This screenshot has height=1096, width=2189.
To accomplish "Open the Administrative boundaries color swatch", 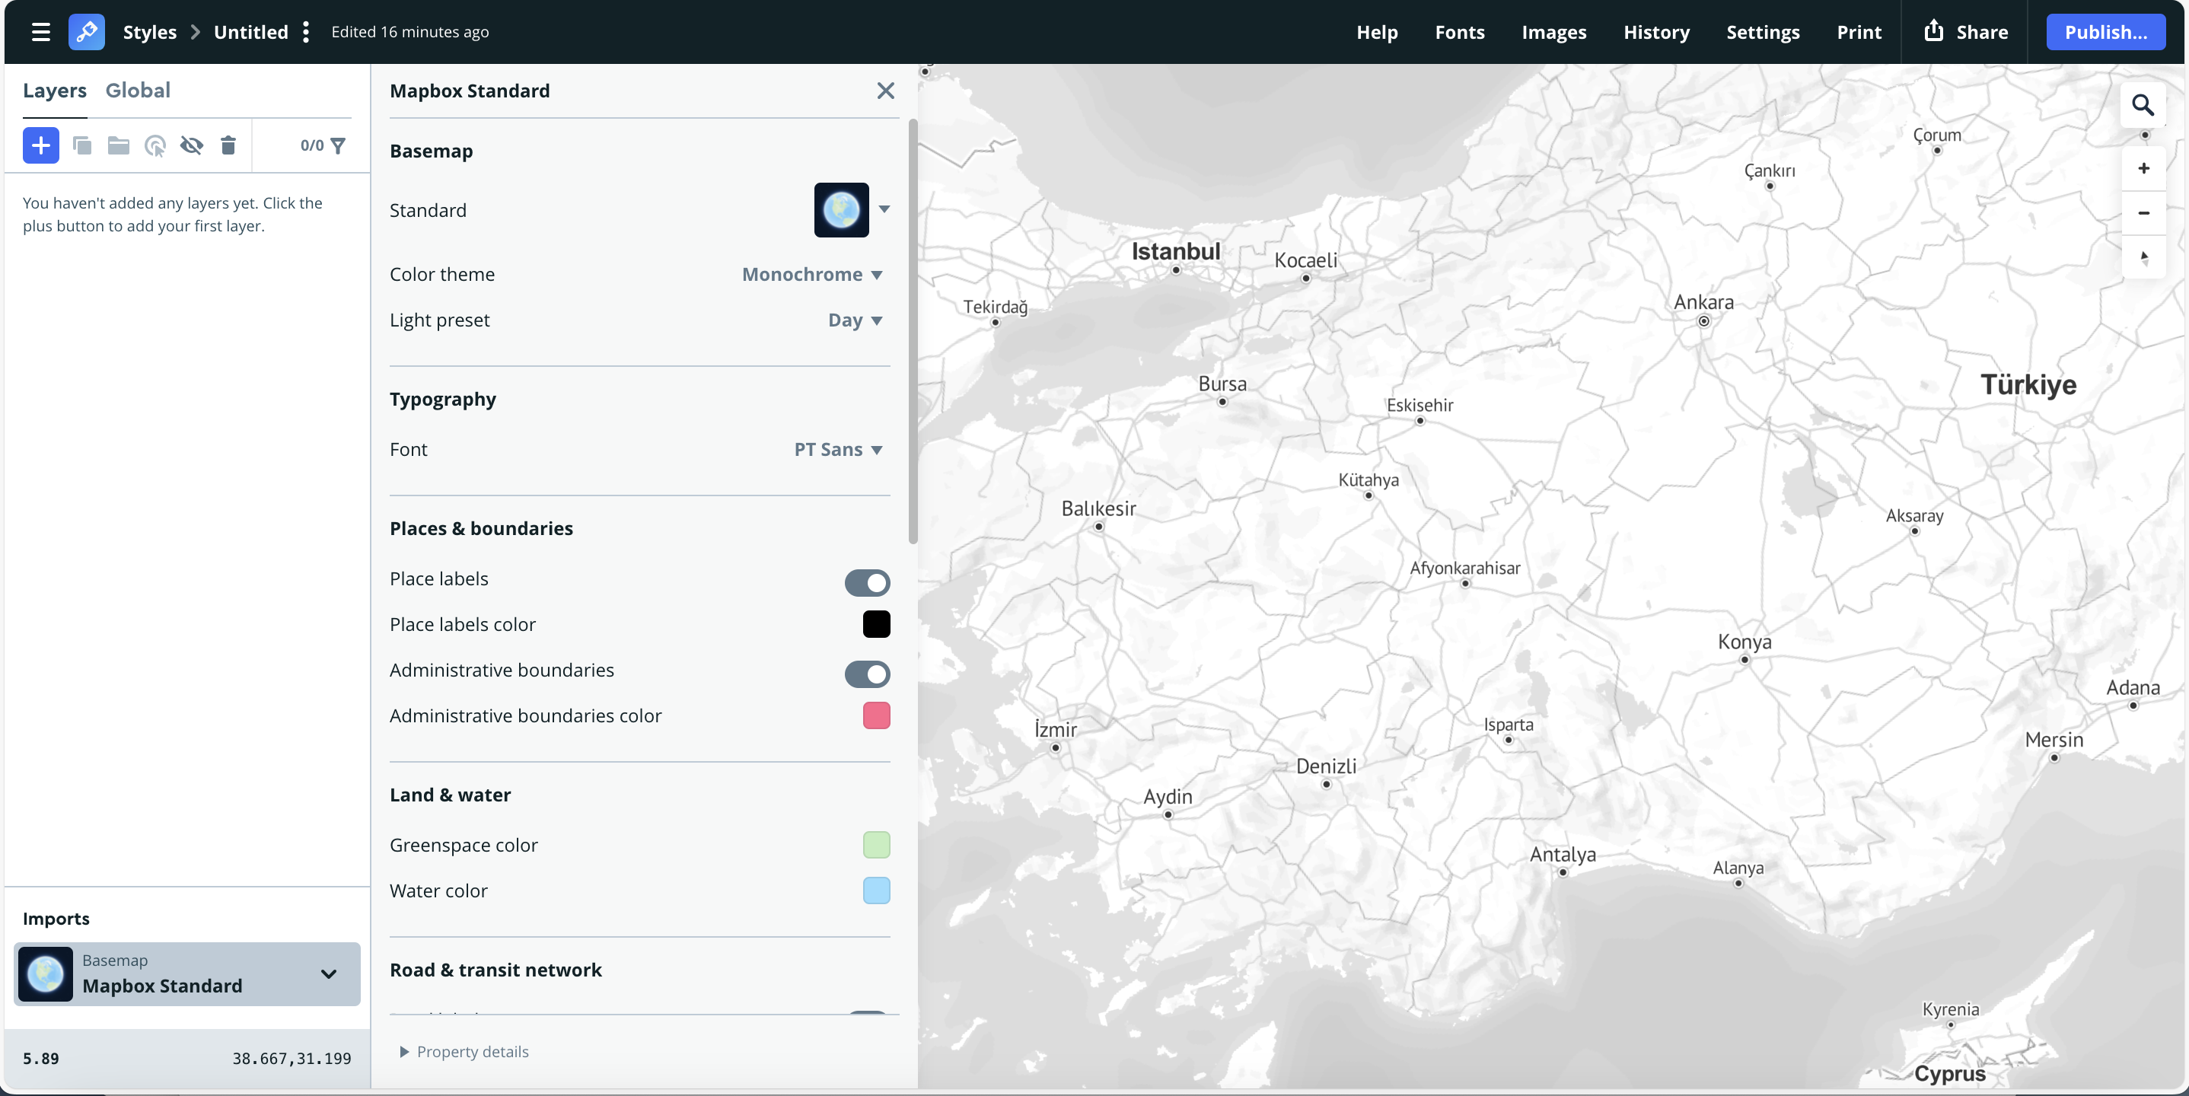I will [x=876, y=715].
